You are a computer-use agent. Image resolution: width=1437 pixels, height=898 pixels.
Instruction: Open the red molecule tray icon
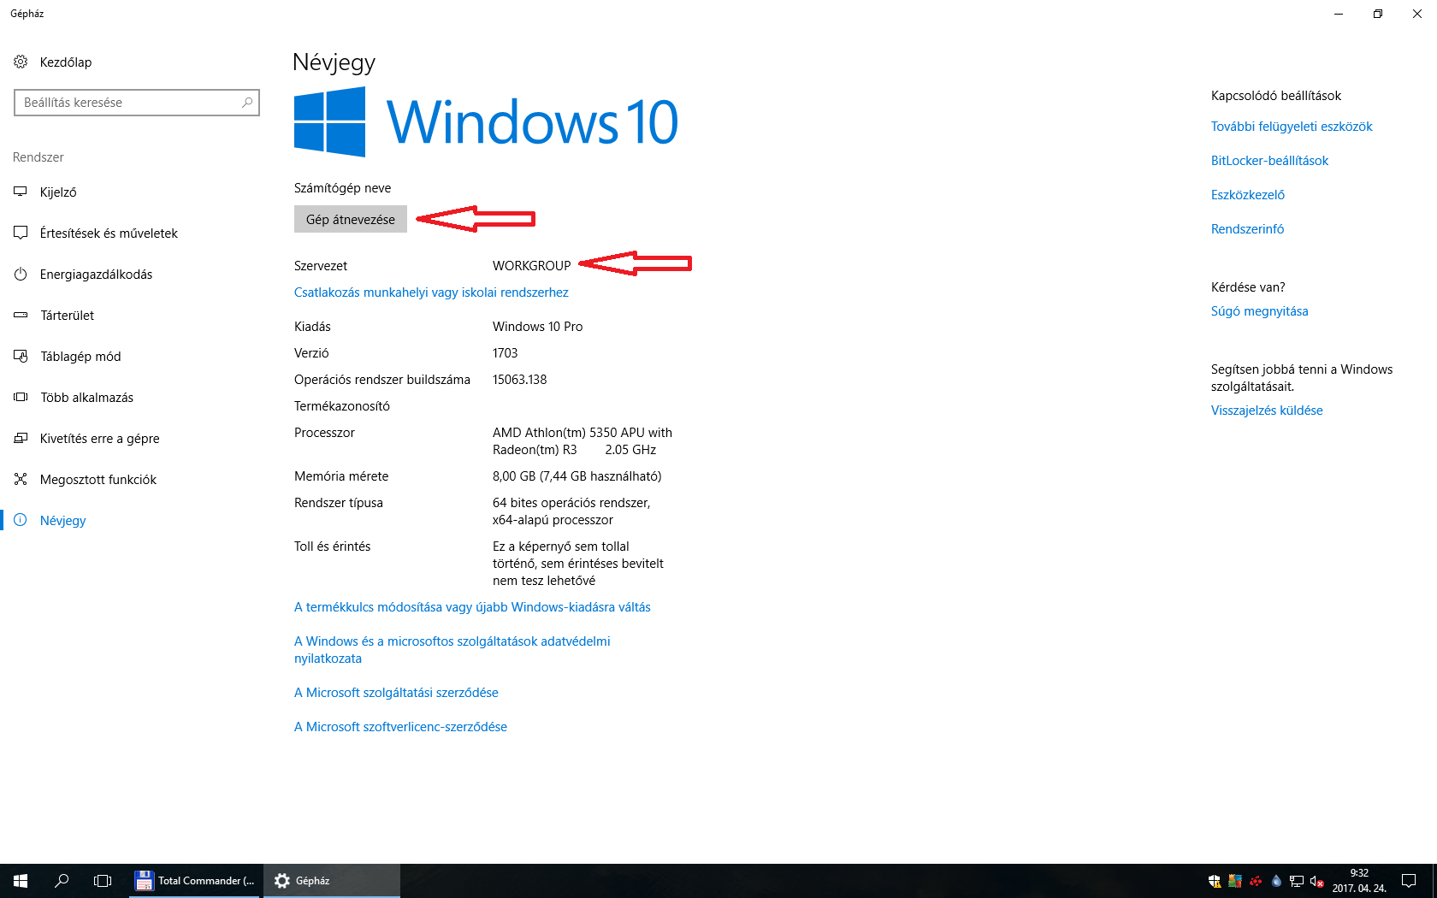[1256, 881]
